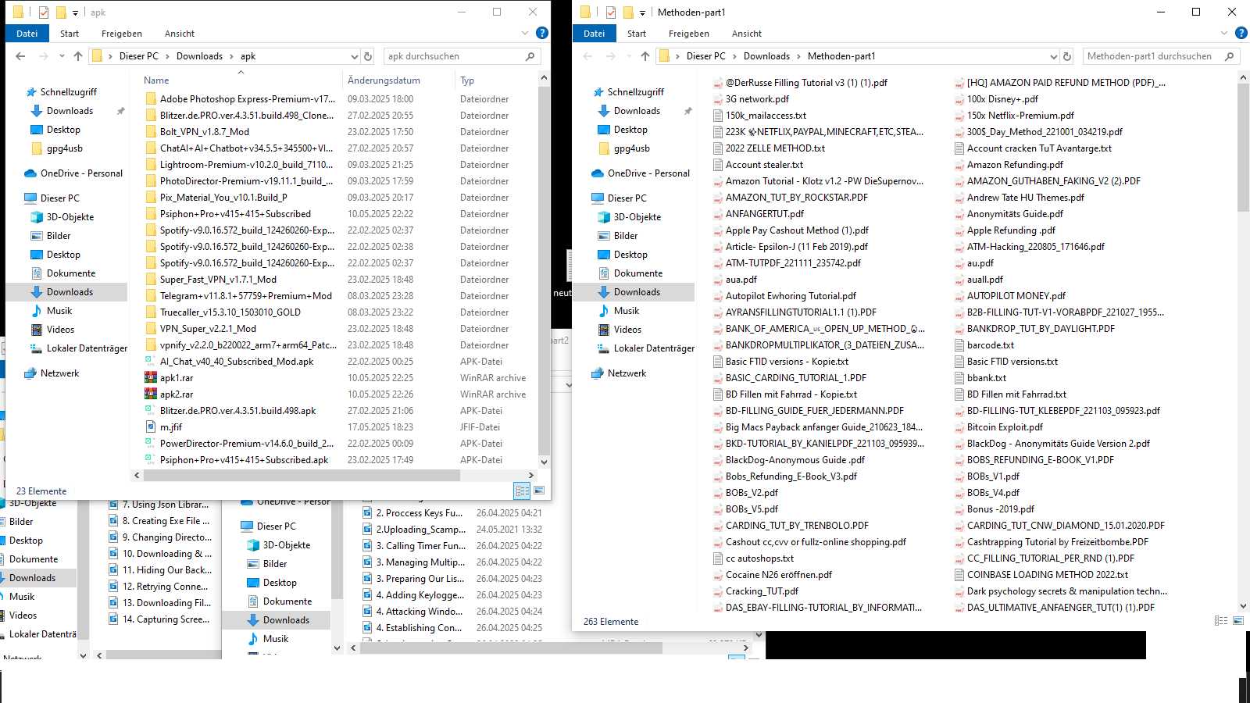Click breadcrumb chevron after Dieser PC in Methoden-part1
The image size is (1250, 703).
point(734,56)
